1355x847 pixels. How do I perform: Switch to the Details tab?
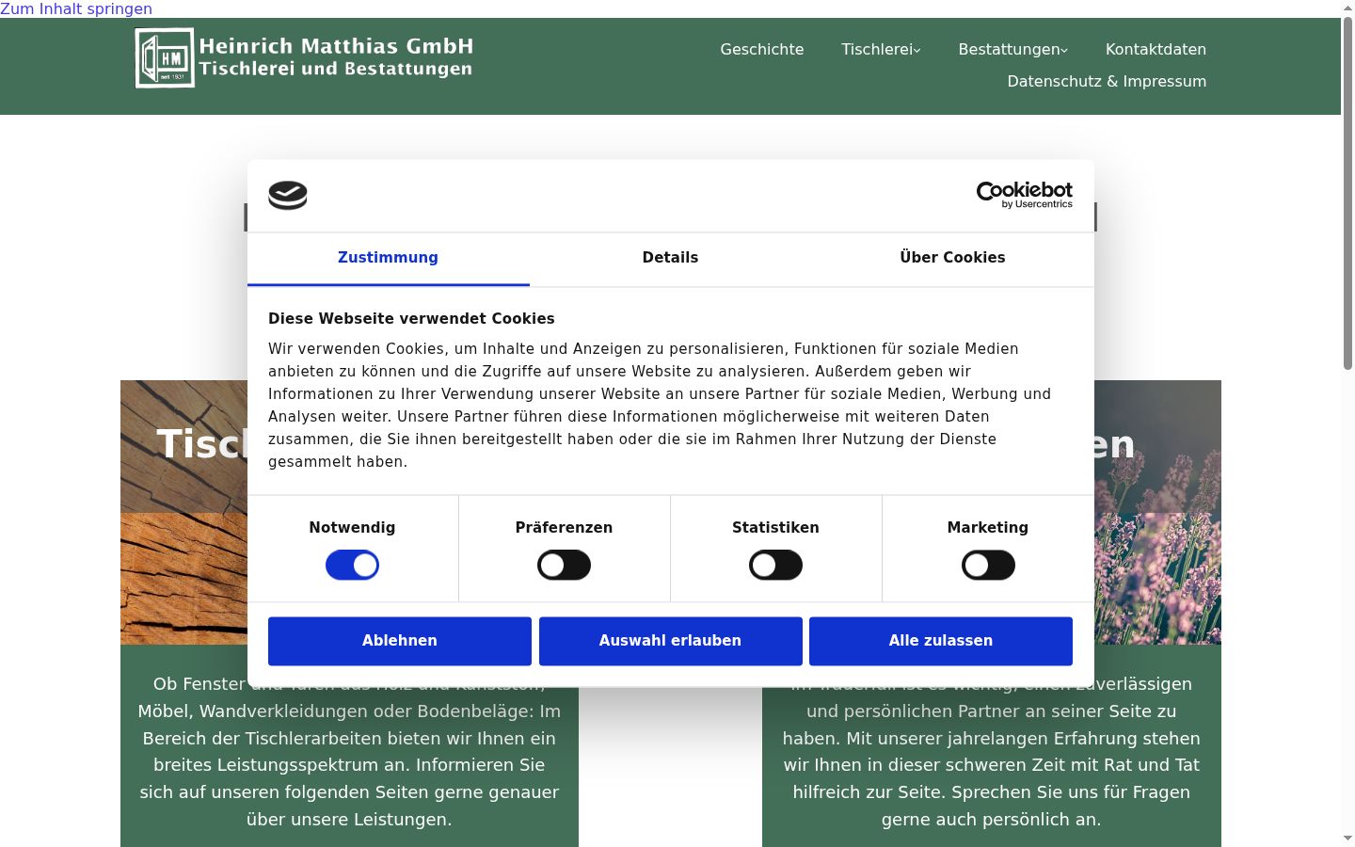click(670, 258)
